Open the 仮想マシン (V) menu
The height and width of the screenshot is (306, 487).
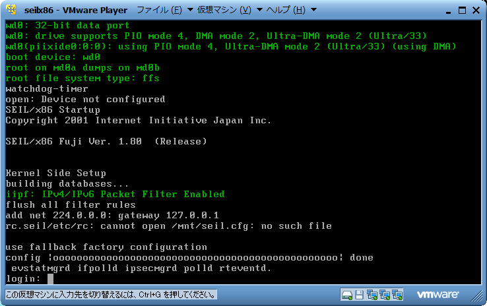click(x=224, y=10)
